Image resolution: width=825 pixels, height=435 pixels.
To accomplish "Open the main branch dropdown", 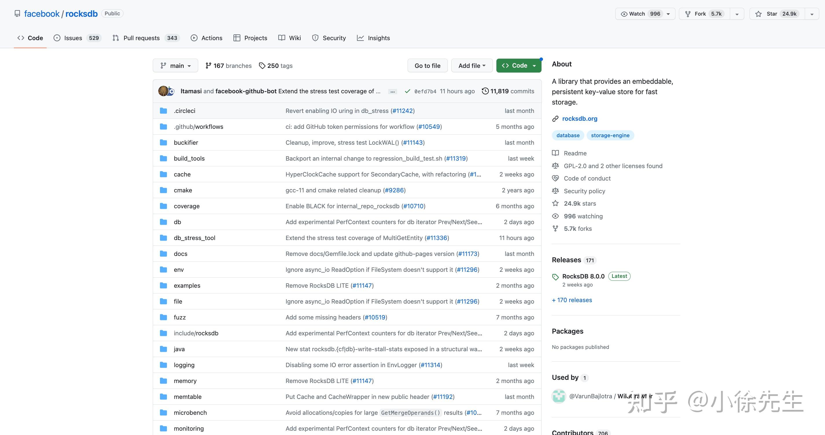I will click(x=176, y=66).
